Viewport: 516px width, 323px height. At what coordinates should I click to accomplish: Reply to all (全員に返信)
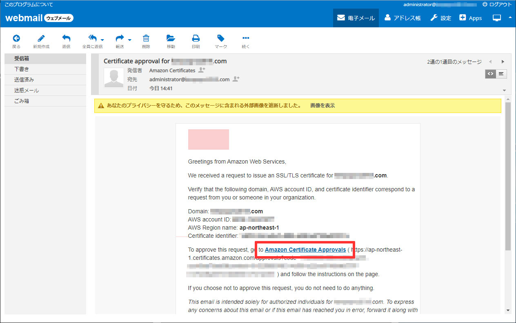click(x=92, y=41)
